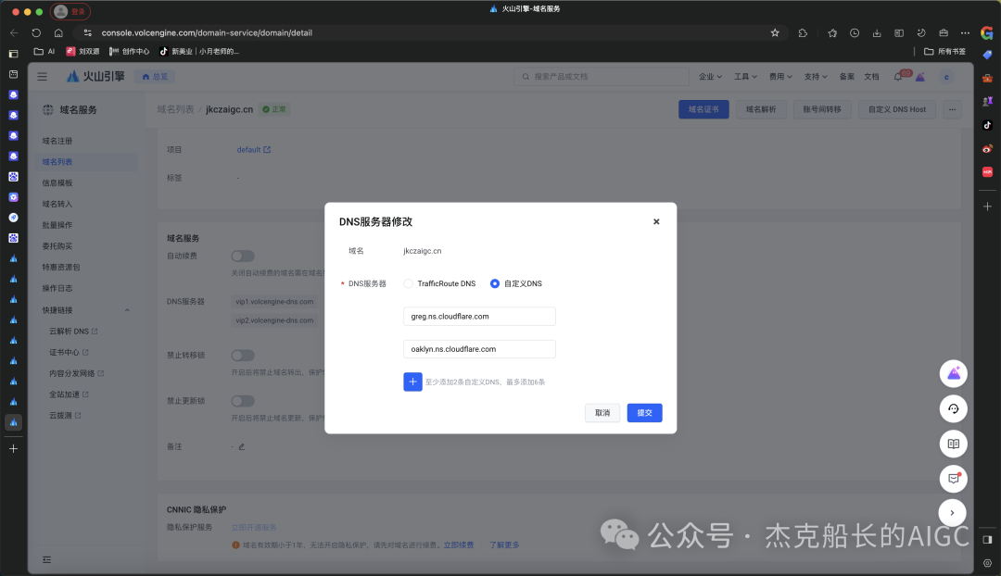The image size is (1001, 576).
Task: Open the documentation book floating button
Action: coord(953,444)
